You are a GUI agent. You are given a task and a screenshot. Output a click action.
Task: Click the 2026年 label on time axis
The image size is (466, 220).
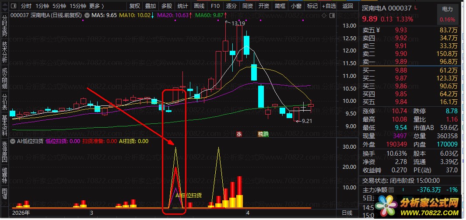[21, 213]
